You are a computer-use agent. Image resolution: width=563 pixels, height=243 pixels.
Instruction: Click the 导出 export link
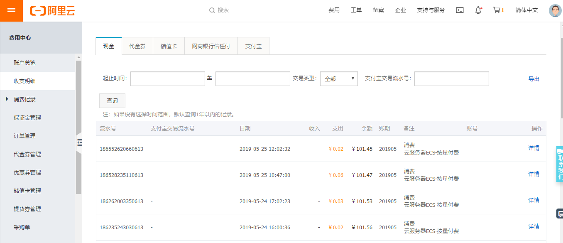pos(534,79)
